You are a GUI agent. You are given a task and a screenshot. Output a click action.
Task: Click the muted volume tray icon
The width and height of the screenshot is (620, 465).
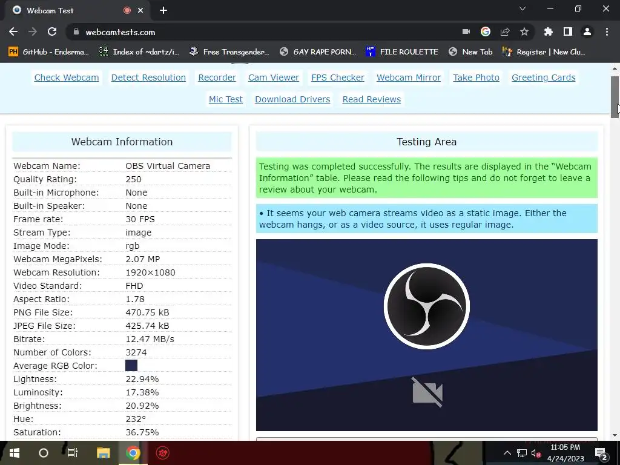pyautogui.click(x=536, y=453)
